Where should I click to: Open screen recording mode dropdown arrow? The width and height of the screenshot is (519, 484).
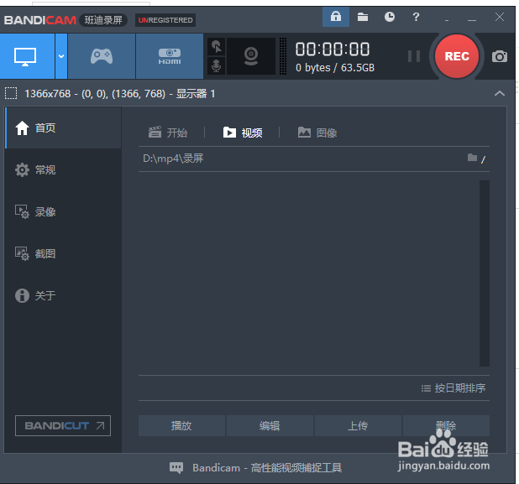[61, 56]
